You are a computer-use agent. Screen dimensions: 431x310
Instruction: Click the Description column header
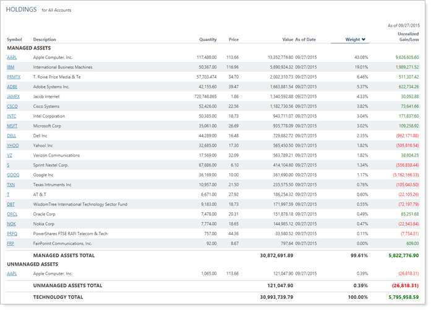[x=45, y=40]
